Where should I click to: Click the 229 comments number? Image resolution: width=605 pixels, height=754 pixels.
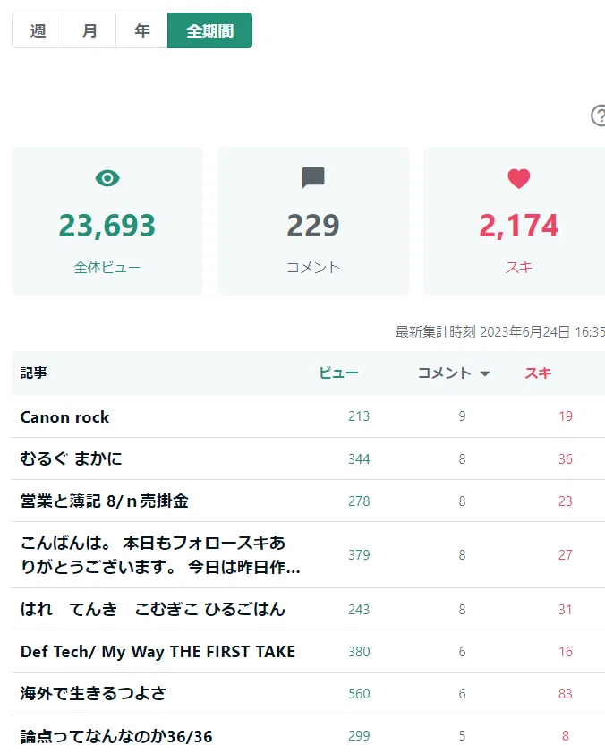pyautogui.click(x=313, y=226)
